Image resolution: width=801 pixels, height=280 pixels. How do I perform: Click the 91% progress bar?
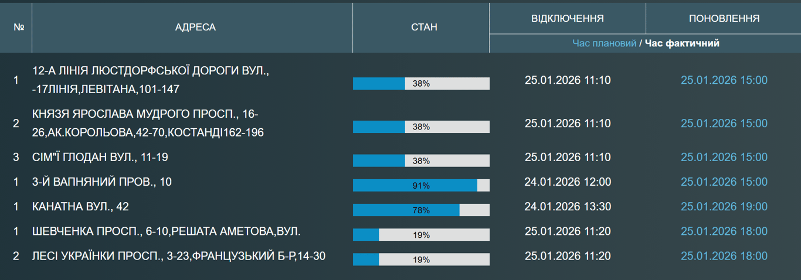point(420,185)
